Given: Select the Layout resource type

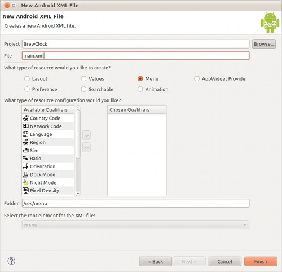Looking at the screenshot, I should 27,78.
